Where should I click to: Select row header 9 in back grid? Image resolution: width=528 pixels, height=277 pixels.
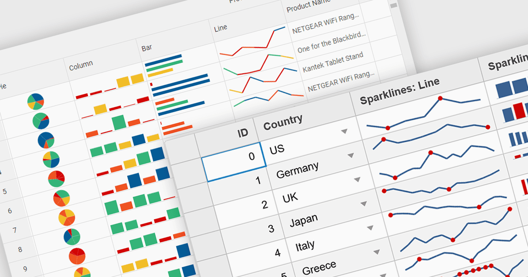tap(25, 268)
